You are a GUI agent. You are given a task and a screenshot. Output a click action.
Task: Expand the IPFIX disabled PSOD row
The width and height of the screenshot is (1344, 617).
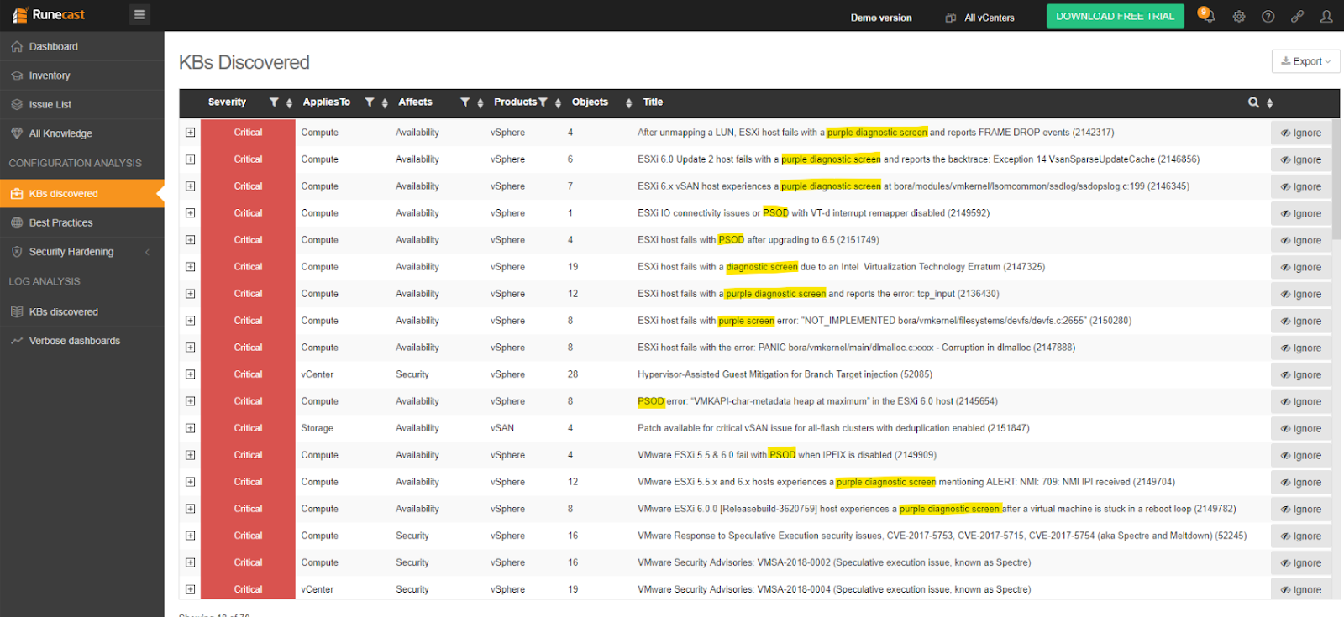pos(191,455)
